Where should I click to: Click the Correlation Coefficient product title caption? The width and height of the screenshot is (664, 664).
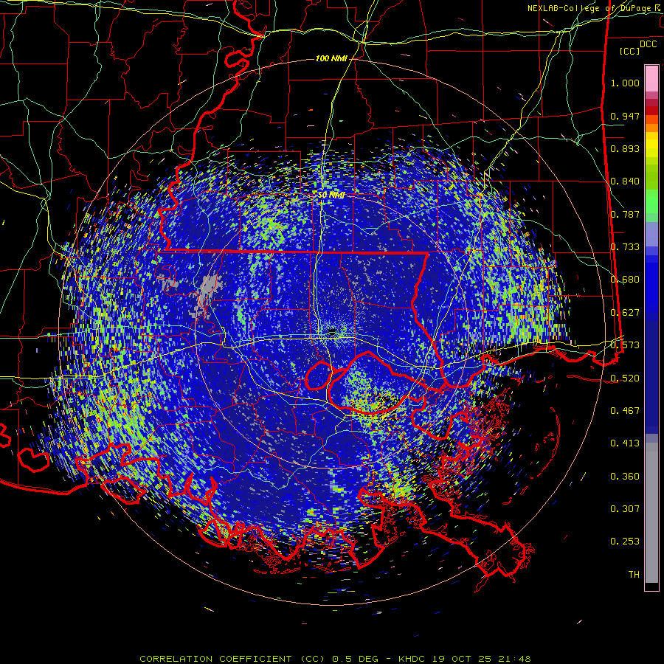[336, 659]
